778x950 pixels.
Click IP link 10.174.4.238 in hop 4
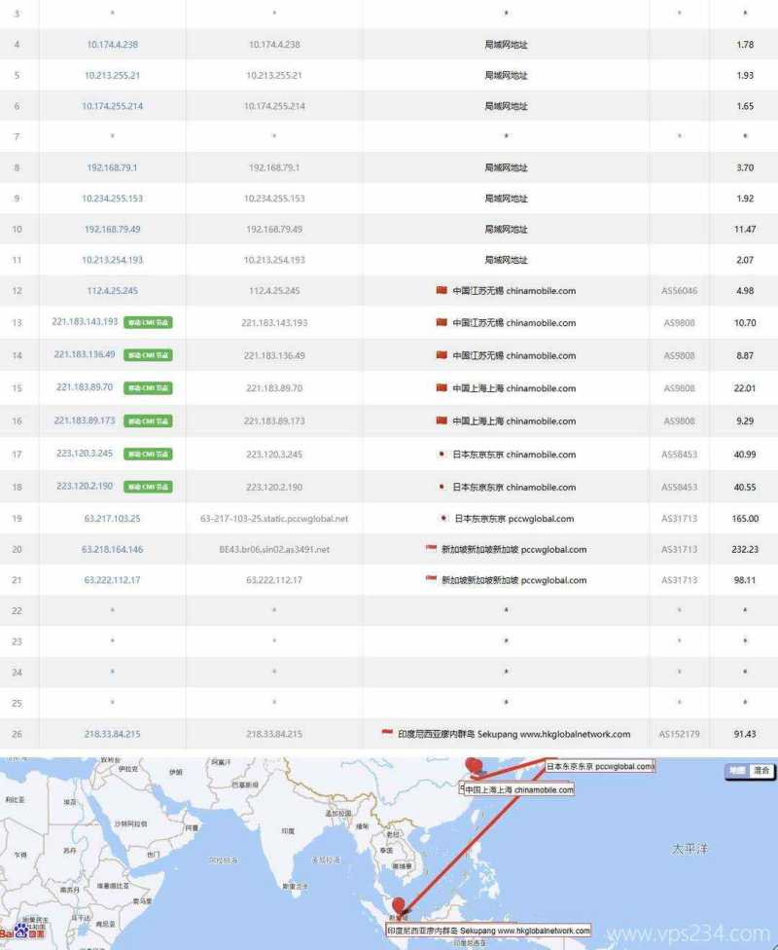click(112, 45)
